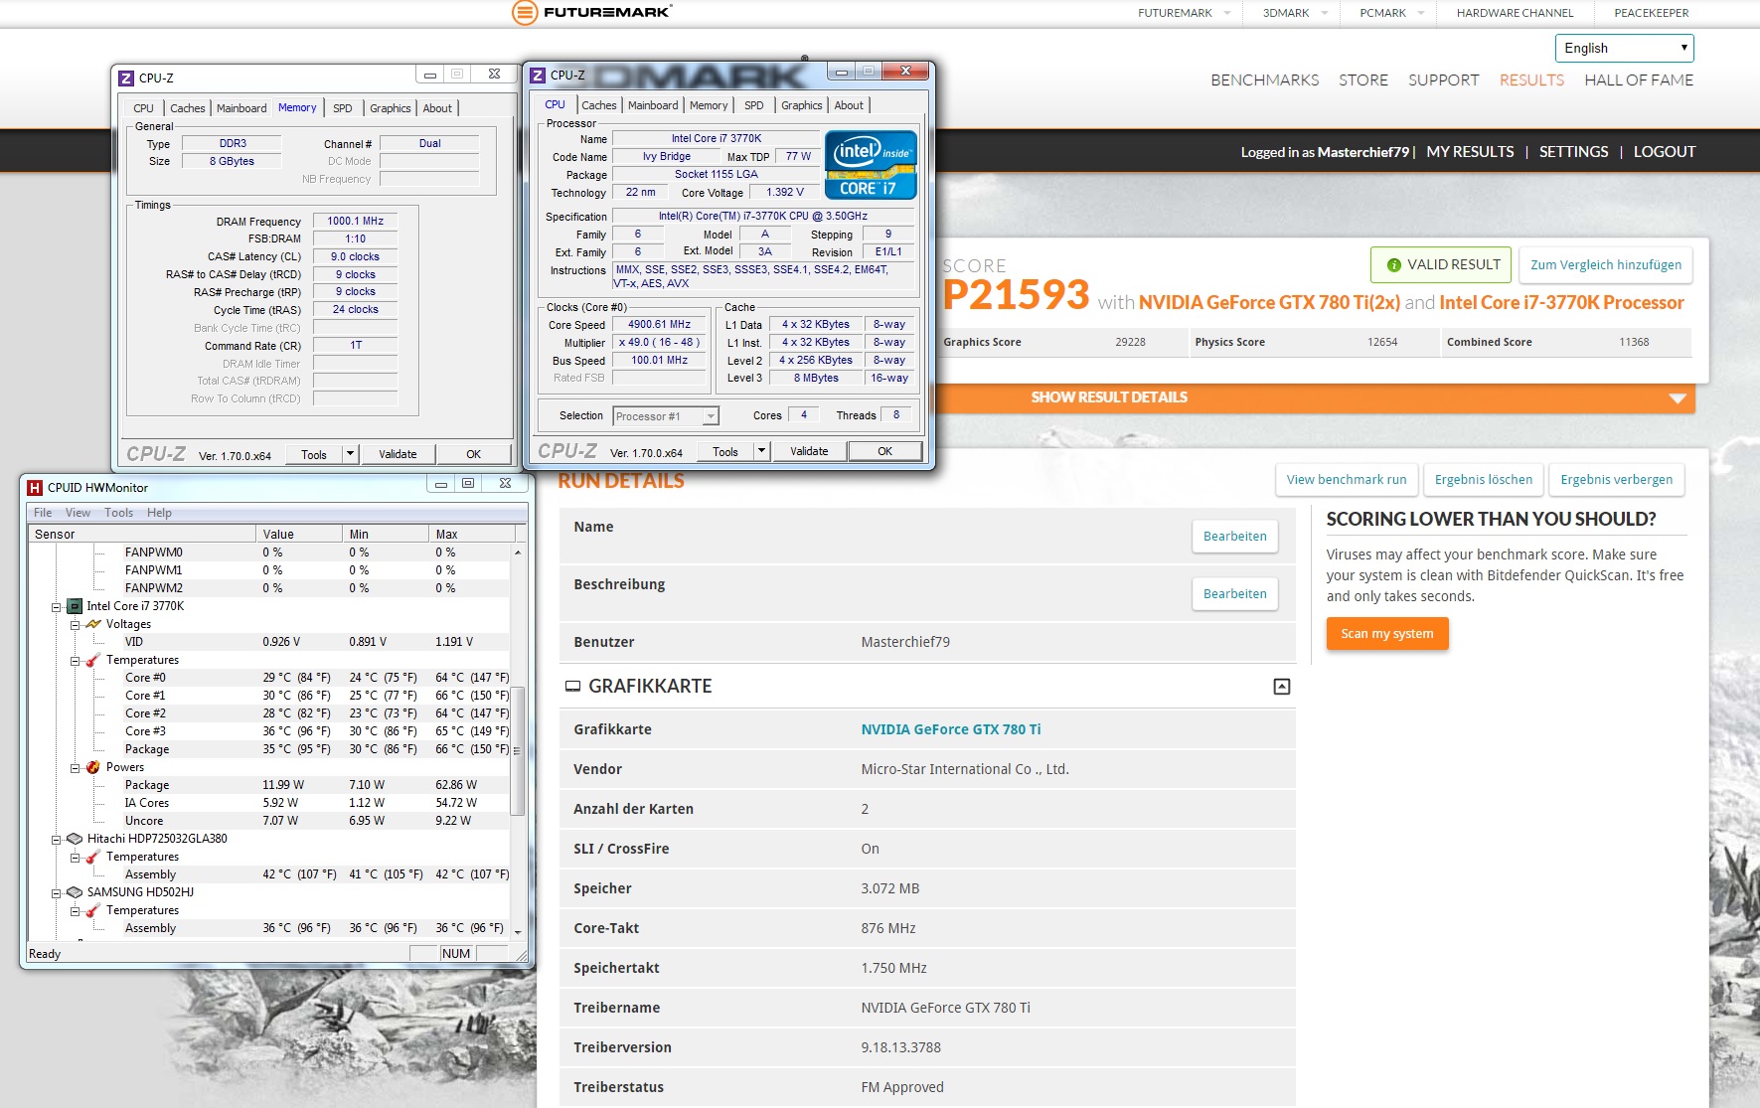The height and width of the screenshot is (1108, 1760).
Task: Select the Graphics tab in the Memory CPU-Z window
Action: (x=391, y=108)
